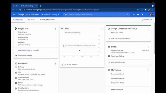This screenshot has height=93, width=166.
Task: Go back in browser history
Action: coord(13,10)
